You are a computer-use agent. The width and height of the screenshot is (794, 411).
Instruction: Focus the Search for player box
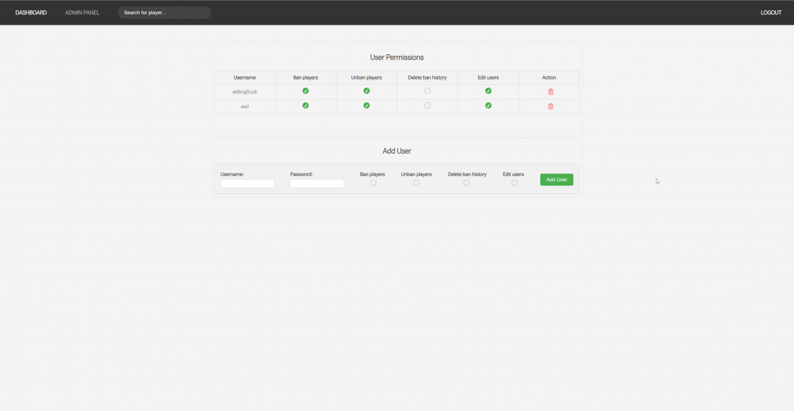(164, 12)
